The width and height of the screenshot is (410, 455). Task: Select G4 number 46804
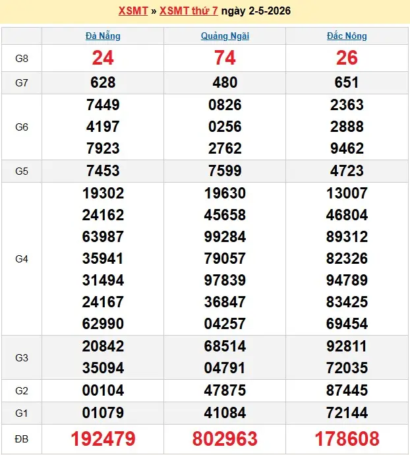click(x=347, y=215)
